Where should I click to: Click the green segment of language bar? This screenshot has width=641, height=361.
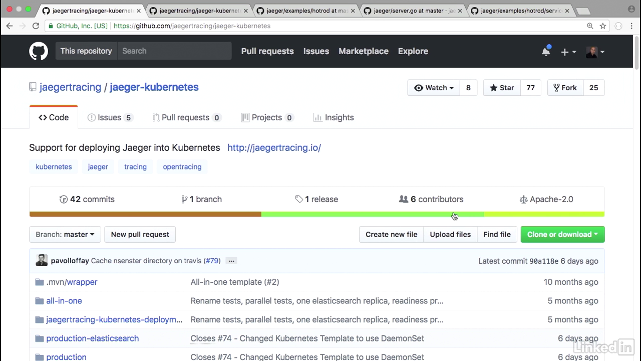373,214
